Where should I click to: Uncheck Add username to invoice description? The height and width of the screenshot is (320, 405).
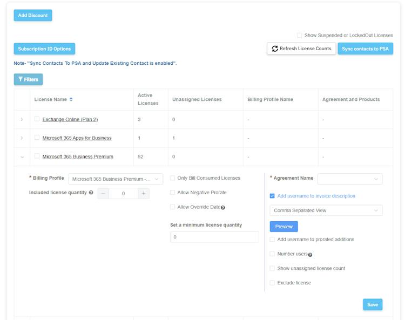272,196
